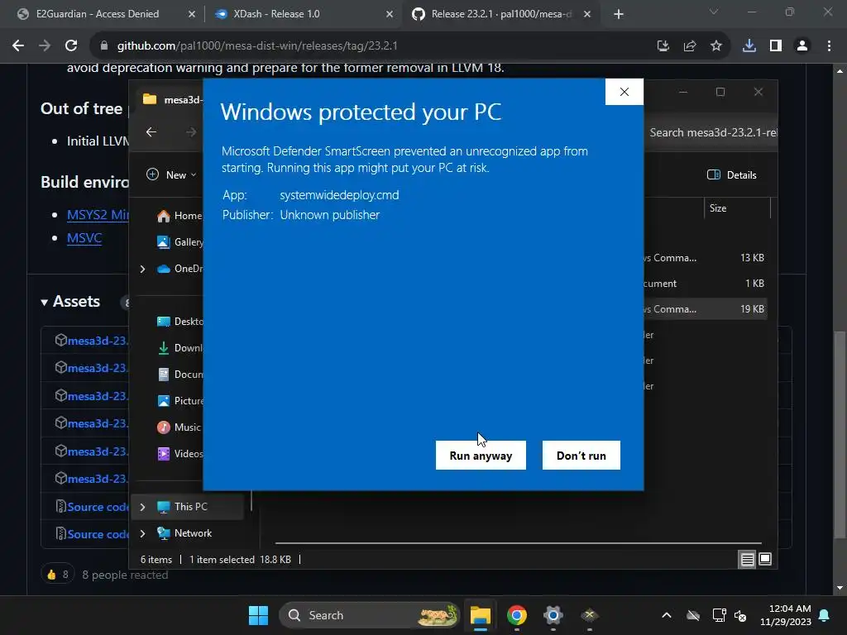Screen dimensions: 847x635
Task: Show hidden system tray icons
Action: 667,615
